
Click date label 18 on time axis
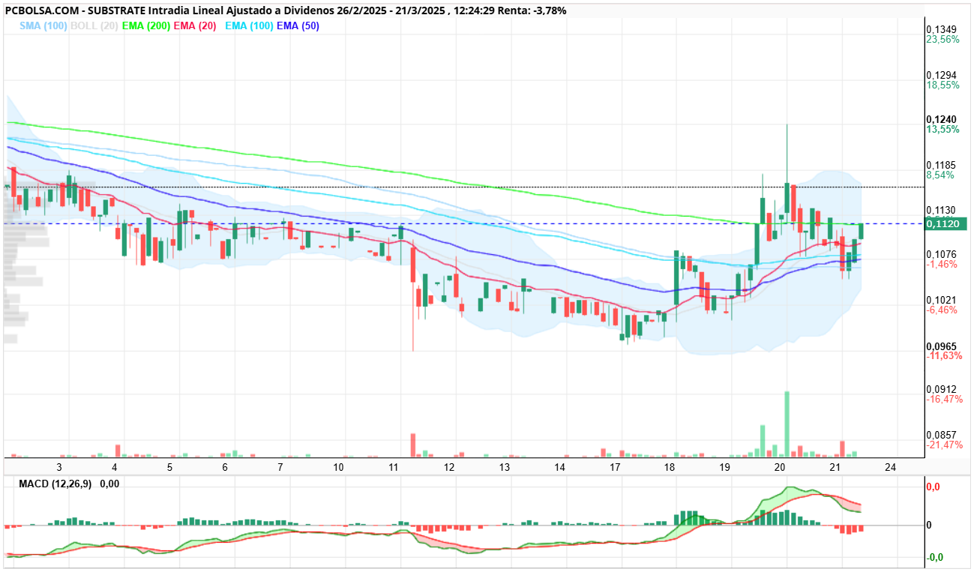pyautogui.click(x=670, y=466)
